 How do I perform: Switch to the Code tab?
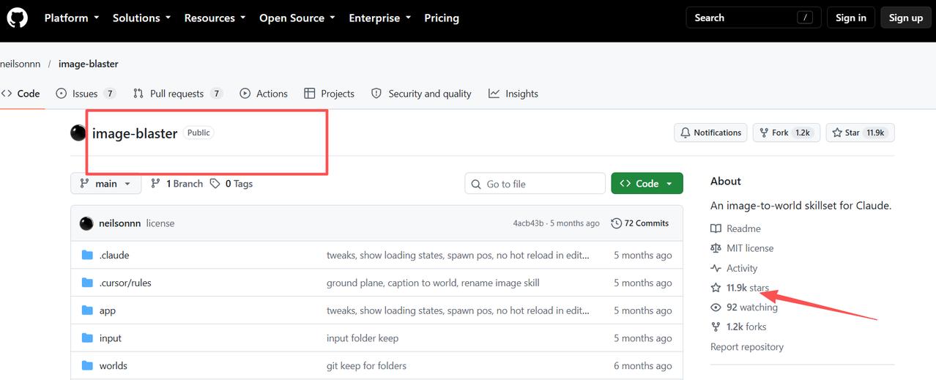point(21,94)
